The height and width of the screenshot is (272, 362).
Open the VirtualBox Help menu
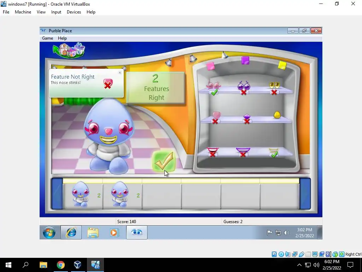tap(91, 12)
